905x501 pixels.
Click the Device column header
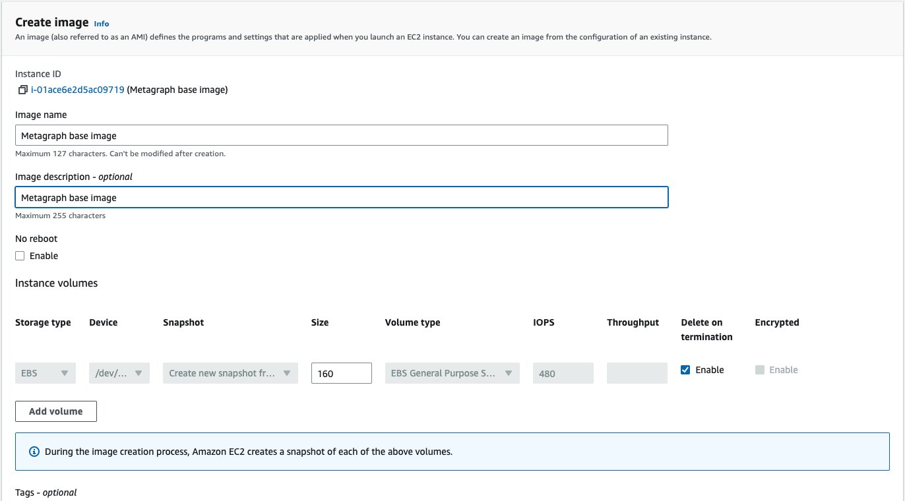104,322
